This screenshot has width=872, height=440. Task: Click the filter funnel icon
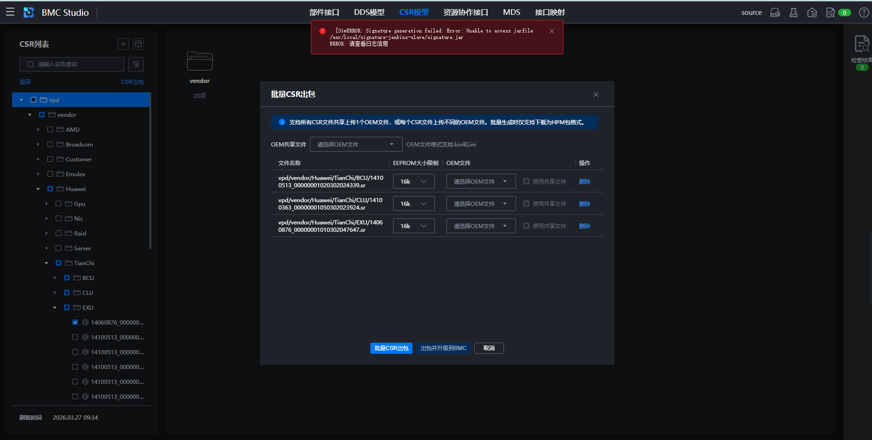click(136, 64)
